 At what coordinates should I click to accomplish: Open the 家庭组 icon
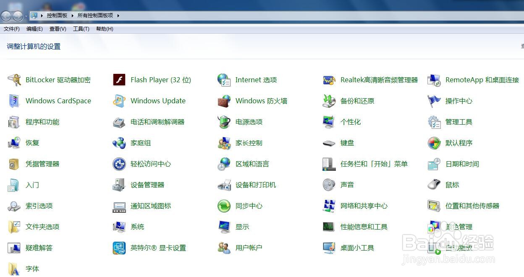pyautogui.click(x=119, y=143)
